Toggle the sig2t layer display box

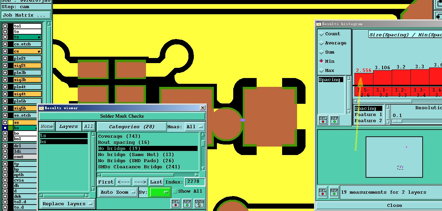(x=5, y=65)
